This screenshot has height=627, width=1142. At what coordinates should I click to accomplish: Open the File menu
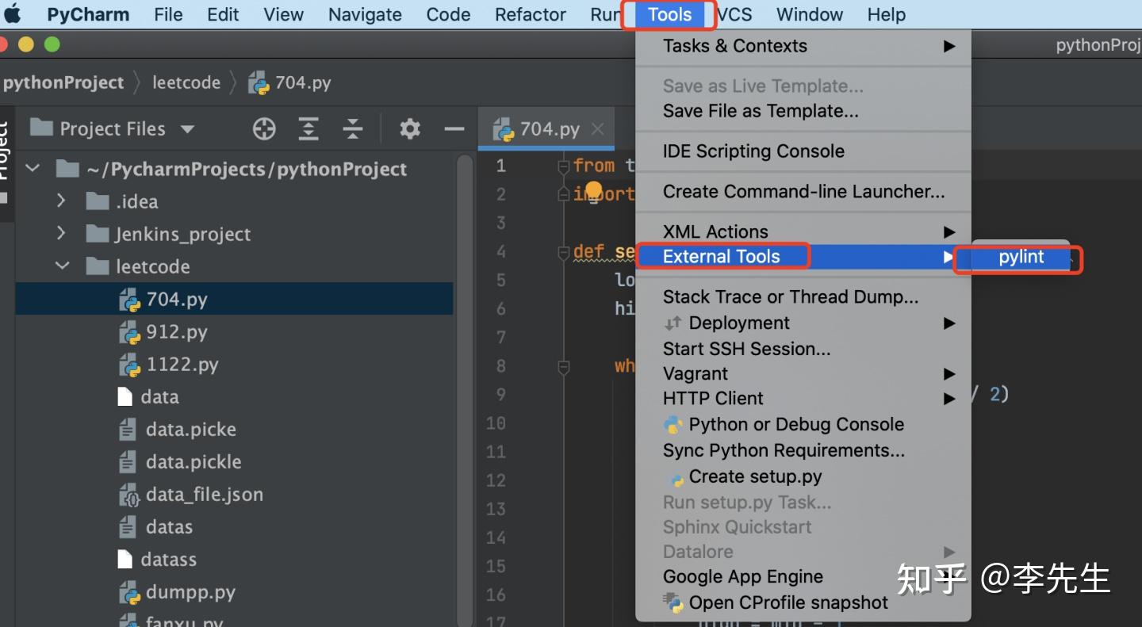click(x=168, y=14)
